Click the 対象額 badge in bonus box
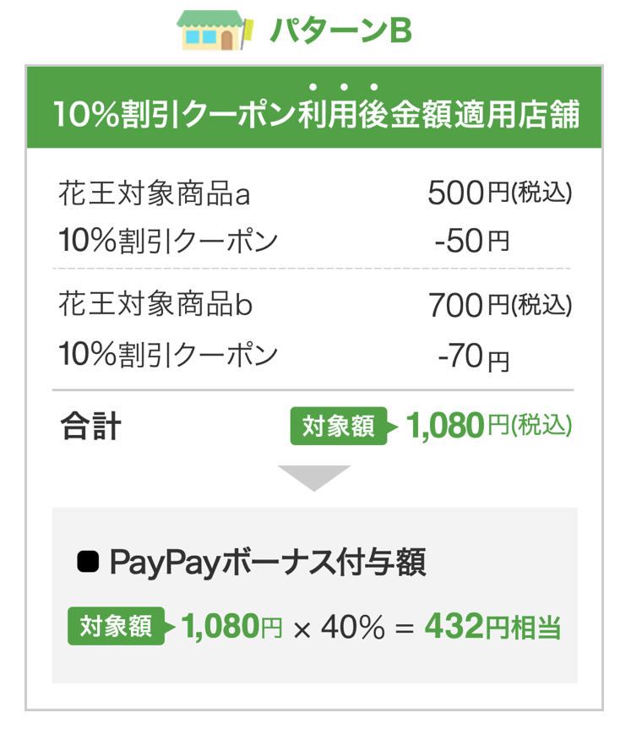This screenshot has height=729, width=631. point(117,626)
